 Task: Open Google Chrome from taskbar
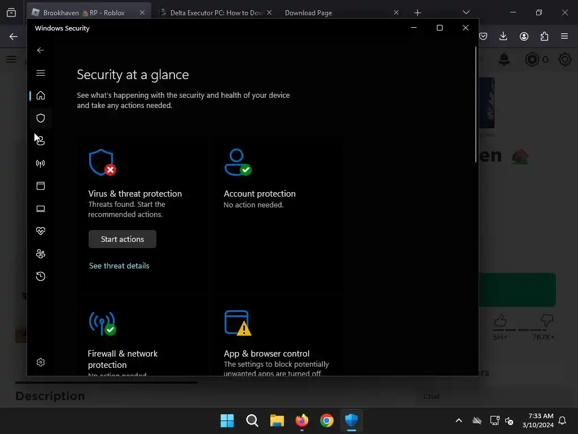pos(327,420)
